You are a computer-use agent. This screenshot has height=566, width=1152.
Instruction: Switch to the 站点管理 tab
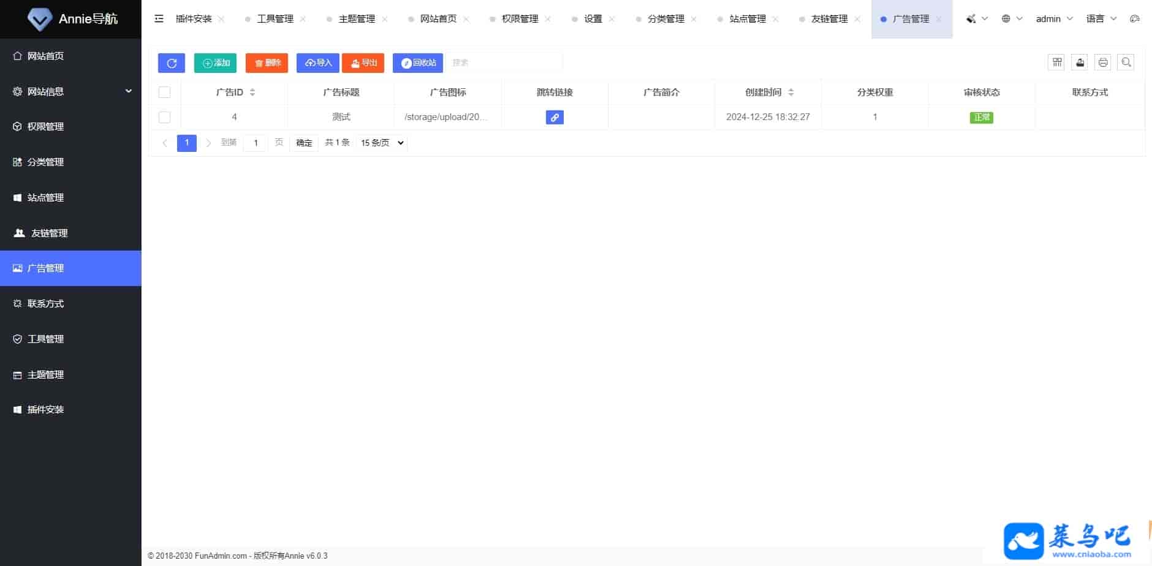tap(748, 19)
